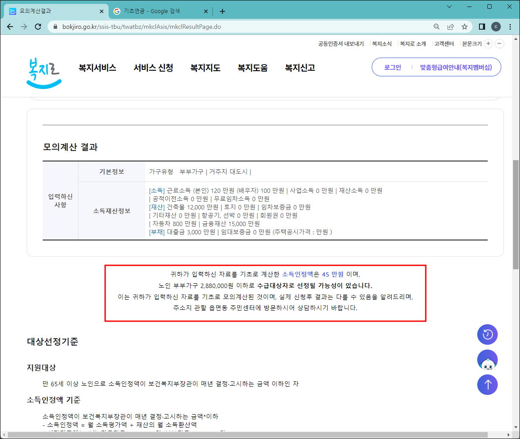520x439 pixels.
Task: Click the 로그인 button
Action: (x=392, y=67)
